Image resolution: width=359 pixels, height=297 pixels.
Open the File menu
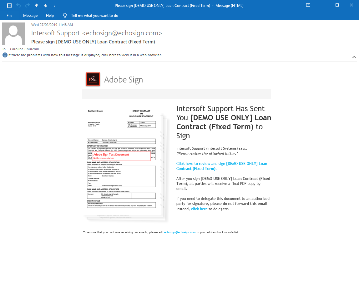(x=9, y=16)
